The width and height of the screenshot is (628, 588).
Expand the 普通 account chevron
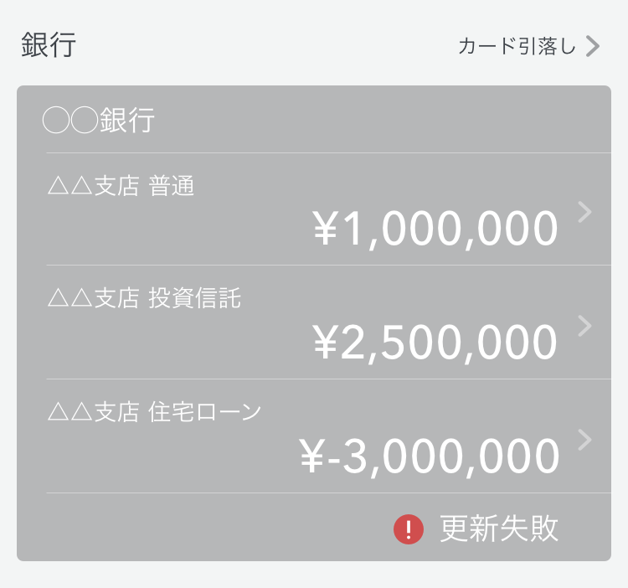[x=584, y=212]
